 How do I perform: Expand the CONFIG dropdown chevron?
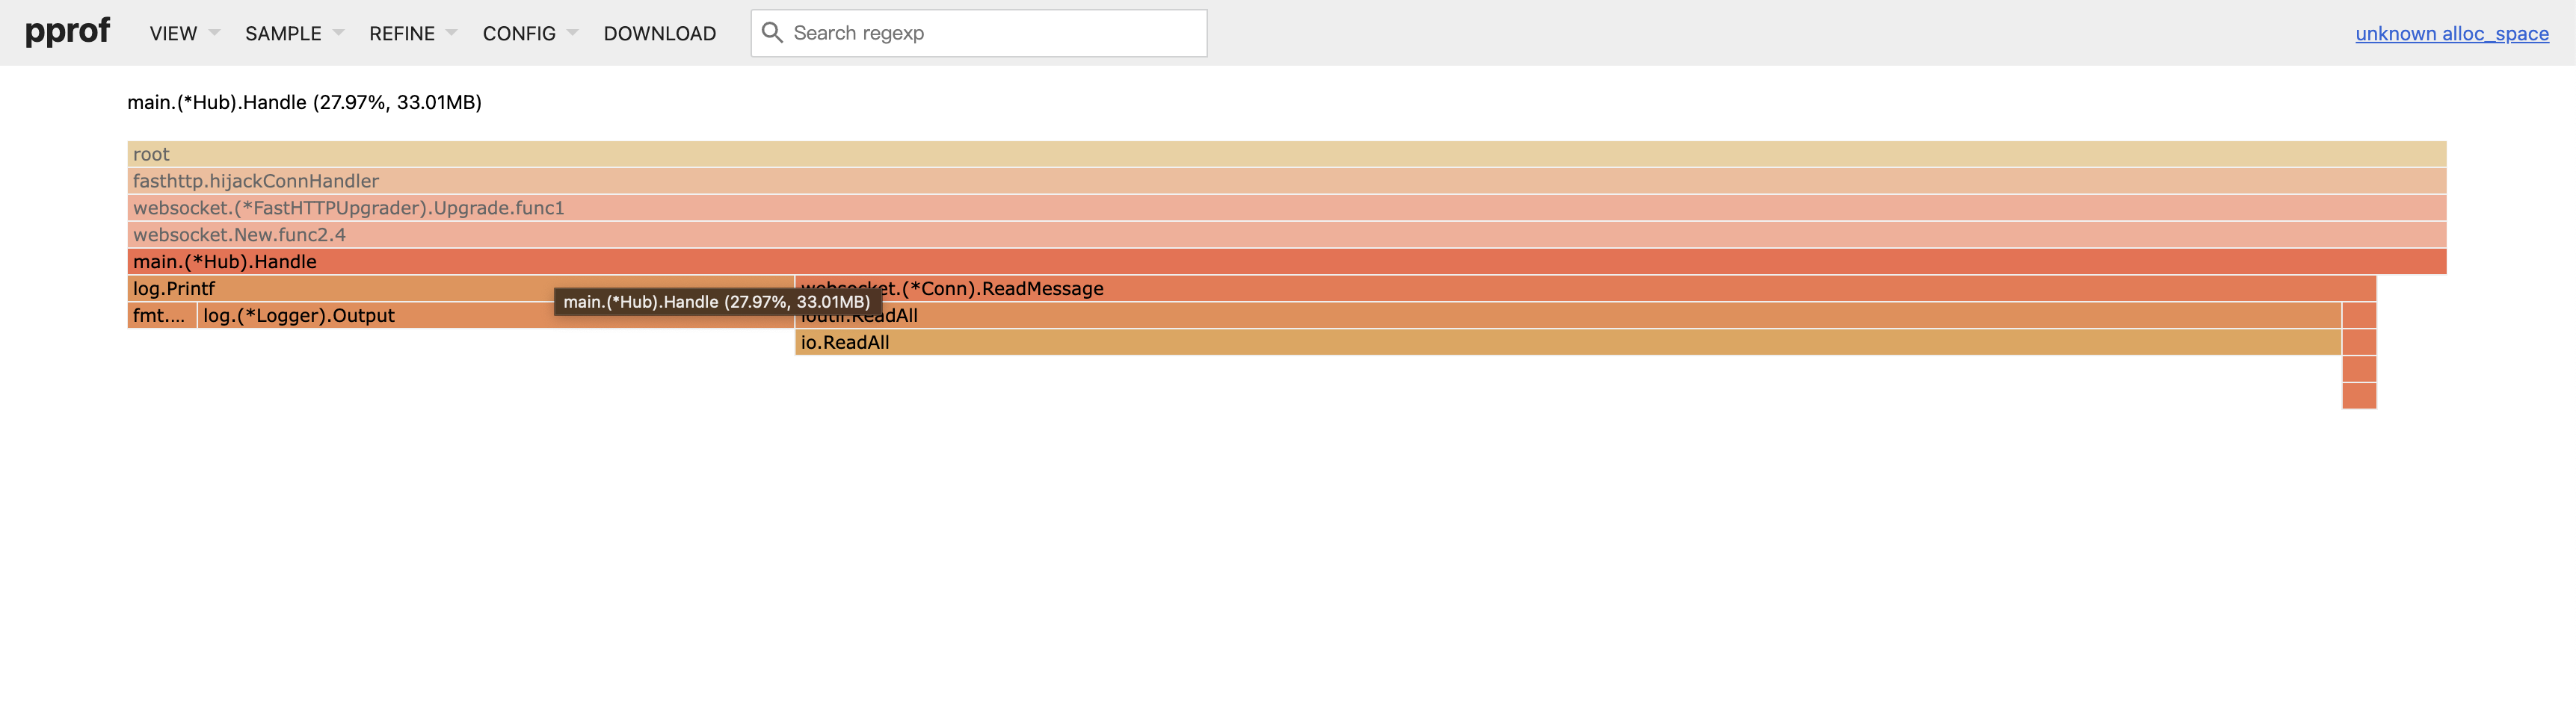[572, 33]
